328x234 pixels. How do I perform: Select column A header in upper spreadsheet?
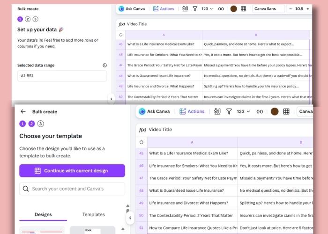click(164, 35)
